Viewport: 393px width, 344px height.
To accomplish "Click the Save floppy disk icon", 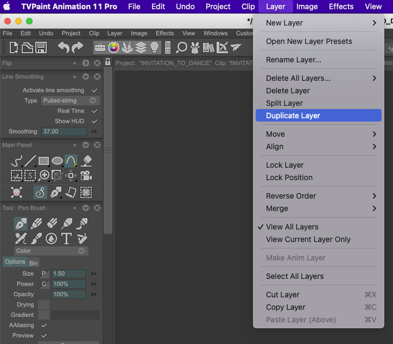I will (x=41, y=47).
